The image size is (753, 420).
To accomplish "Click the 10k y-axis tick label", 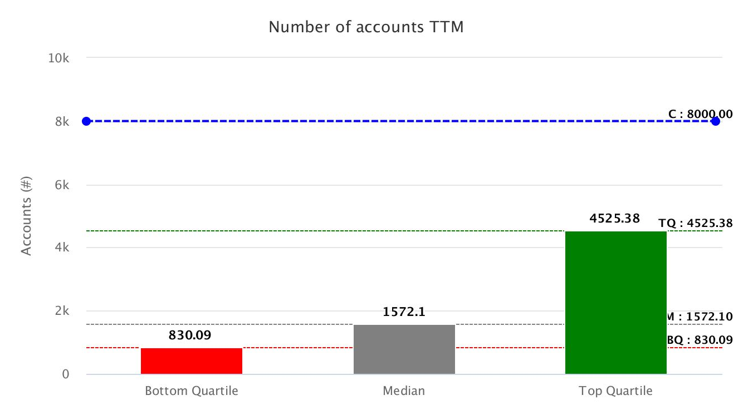I will pyautogui.click(x=59, y=58).
